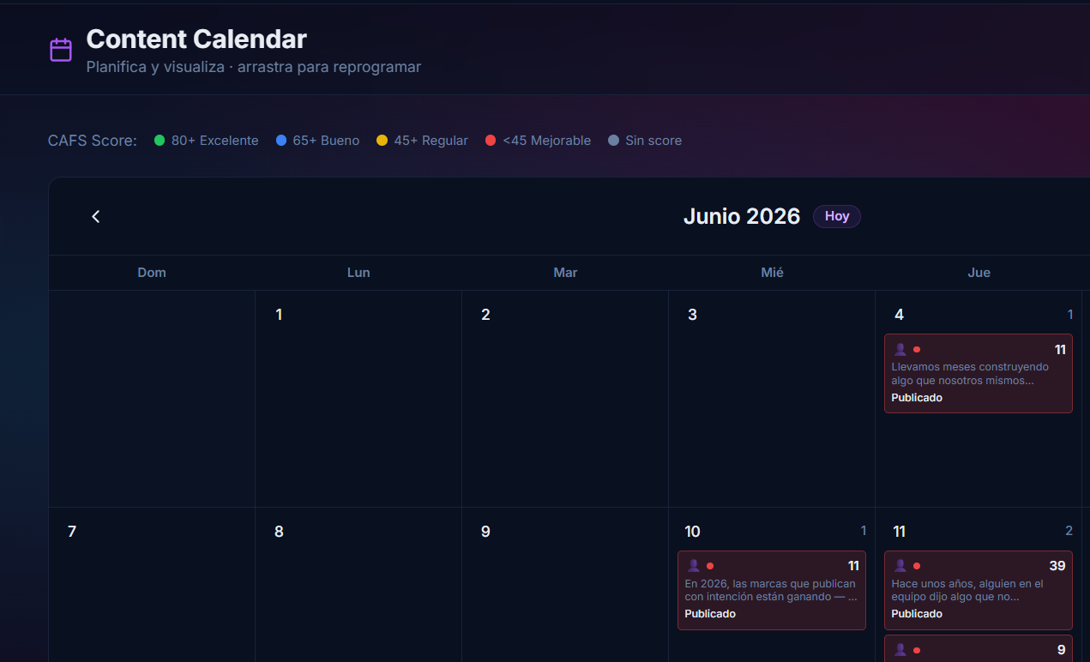Click the blue "65+ Bueno" legend dot
The image size is (1090, 662).
[x=281, y=141]
